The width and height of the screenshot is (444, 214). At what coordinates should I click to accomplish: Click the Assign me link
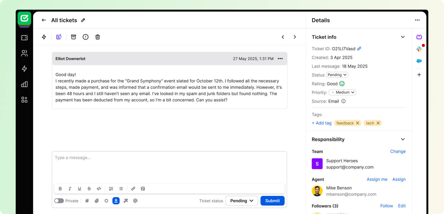(377, 179)
